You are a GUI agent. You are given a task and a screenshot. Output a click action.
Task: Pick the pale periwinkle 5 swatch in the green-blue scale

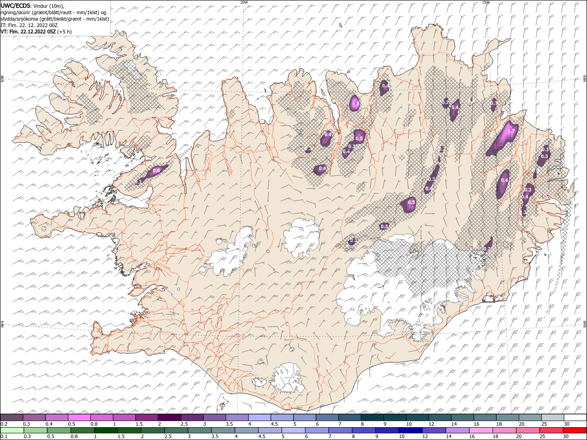click(x=293, y=430)
